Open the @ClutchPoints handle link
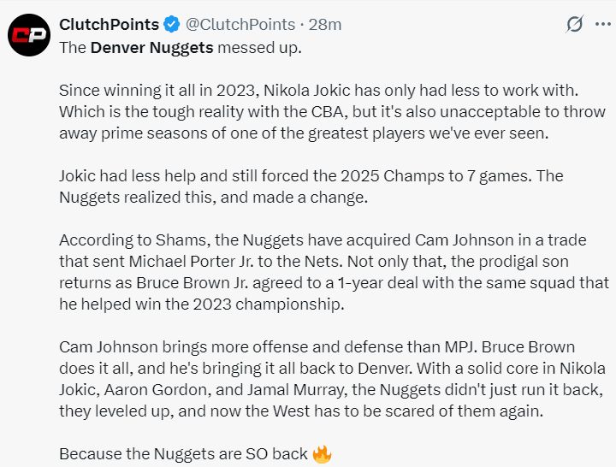The height and width of the screenshot is (467, 616). tap(234, 25)
